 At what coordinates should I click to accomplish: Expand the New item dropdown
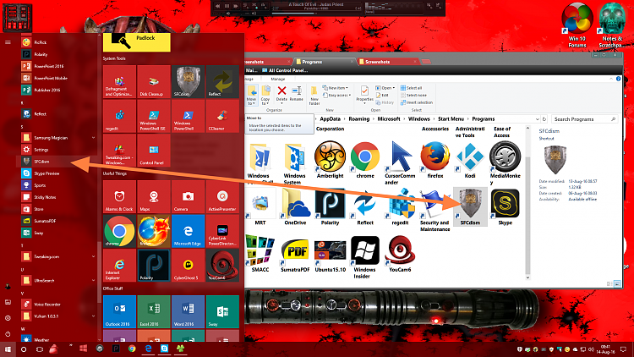point(336,88)
